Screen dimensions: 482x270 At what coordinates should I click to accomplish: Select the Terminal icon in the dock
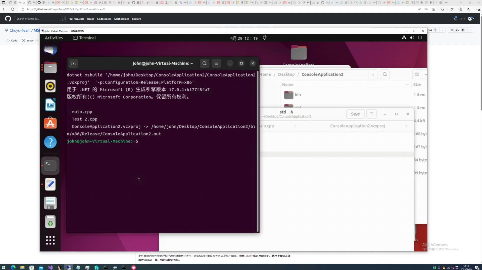(x=50, y=165)
